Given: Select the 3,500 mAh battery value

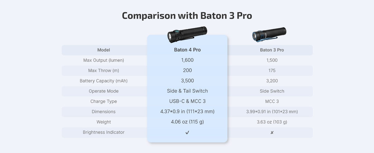Looking at the screenshot, I should [187, 81].
